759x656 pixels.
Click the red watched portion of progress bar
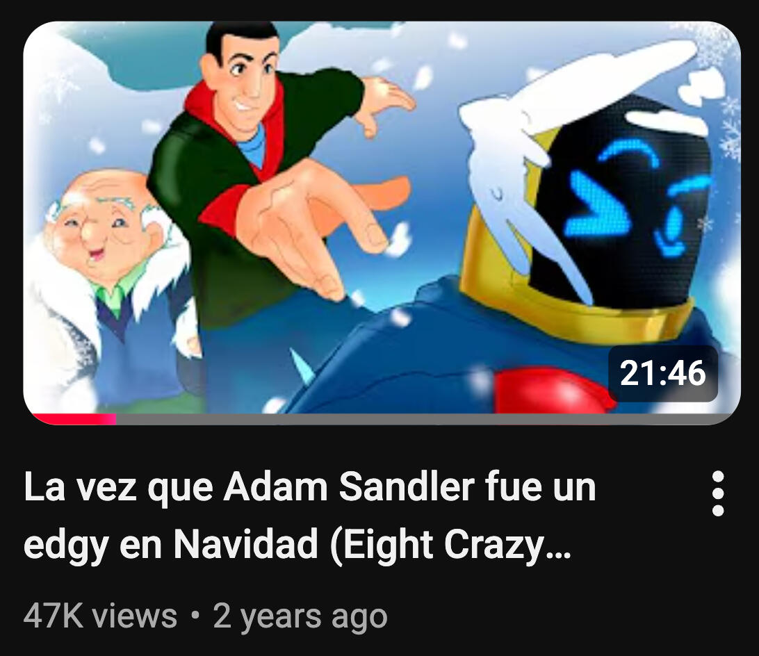click(x=74, y=419)
